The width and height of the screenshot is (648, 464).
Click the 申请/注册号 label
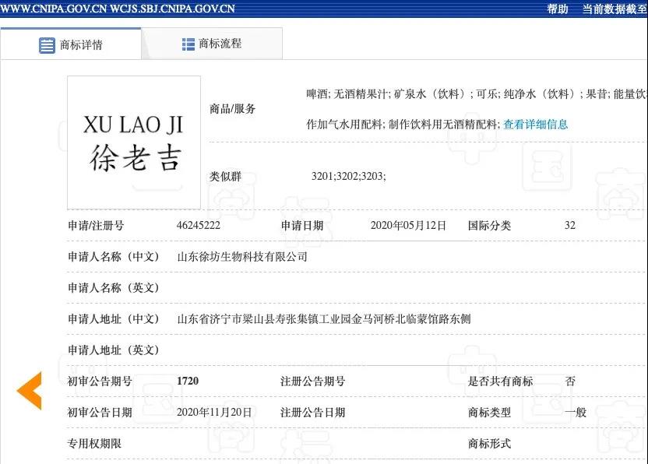click(96, 226)
